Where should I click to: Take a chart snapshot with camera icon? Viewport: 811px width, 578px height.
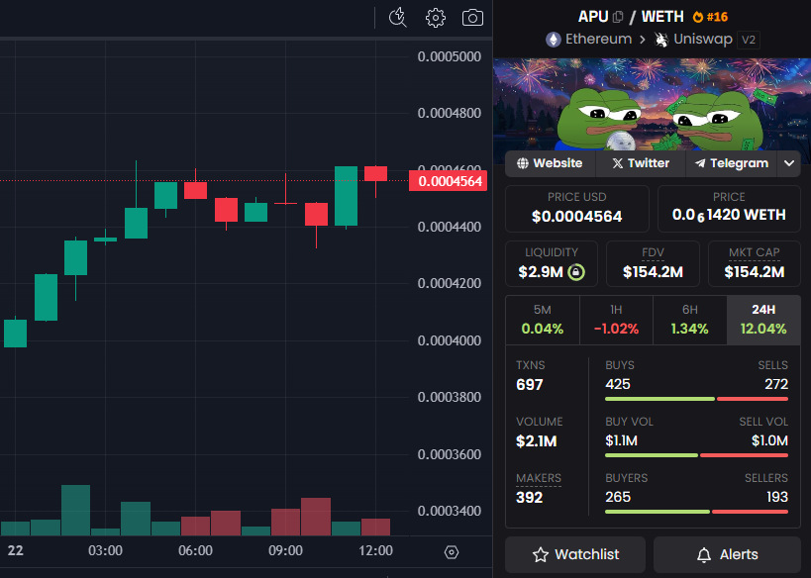click(472, 18)
